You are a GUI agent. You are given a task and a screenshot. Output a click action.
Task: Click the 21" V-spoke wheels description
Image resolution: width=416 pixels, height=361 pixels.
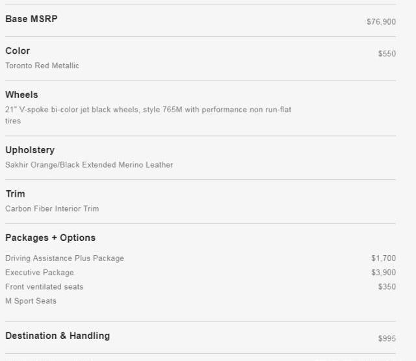(148, 110)
